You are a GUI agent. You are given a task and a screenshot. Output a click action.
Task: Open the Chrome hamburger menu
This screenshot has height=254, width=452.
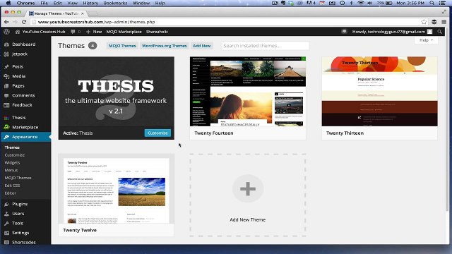[x=444, y=22]
